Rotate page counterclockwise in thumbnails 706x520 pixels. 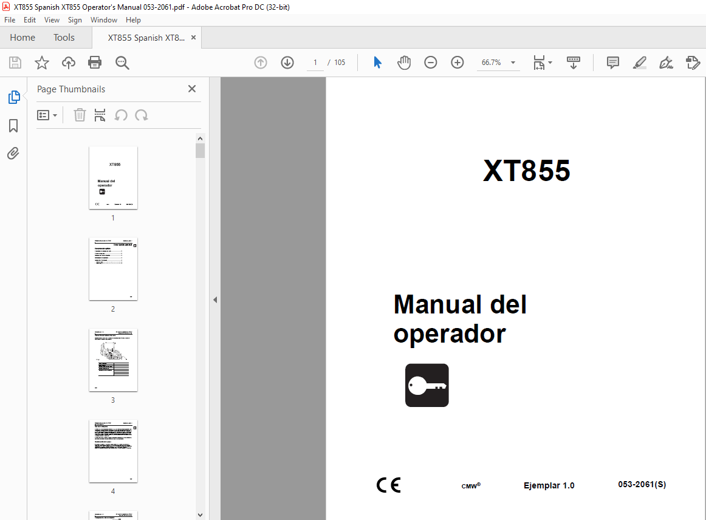click(121, 115)
